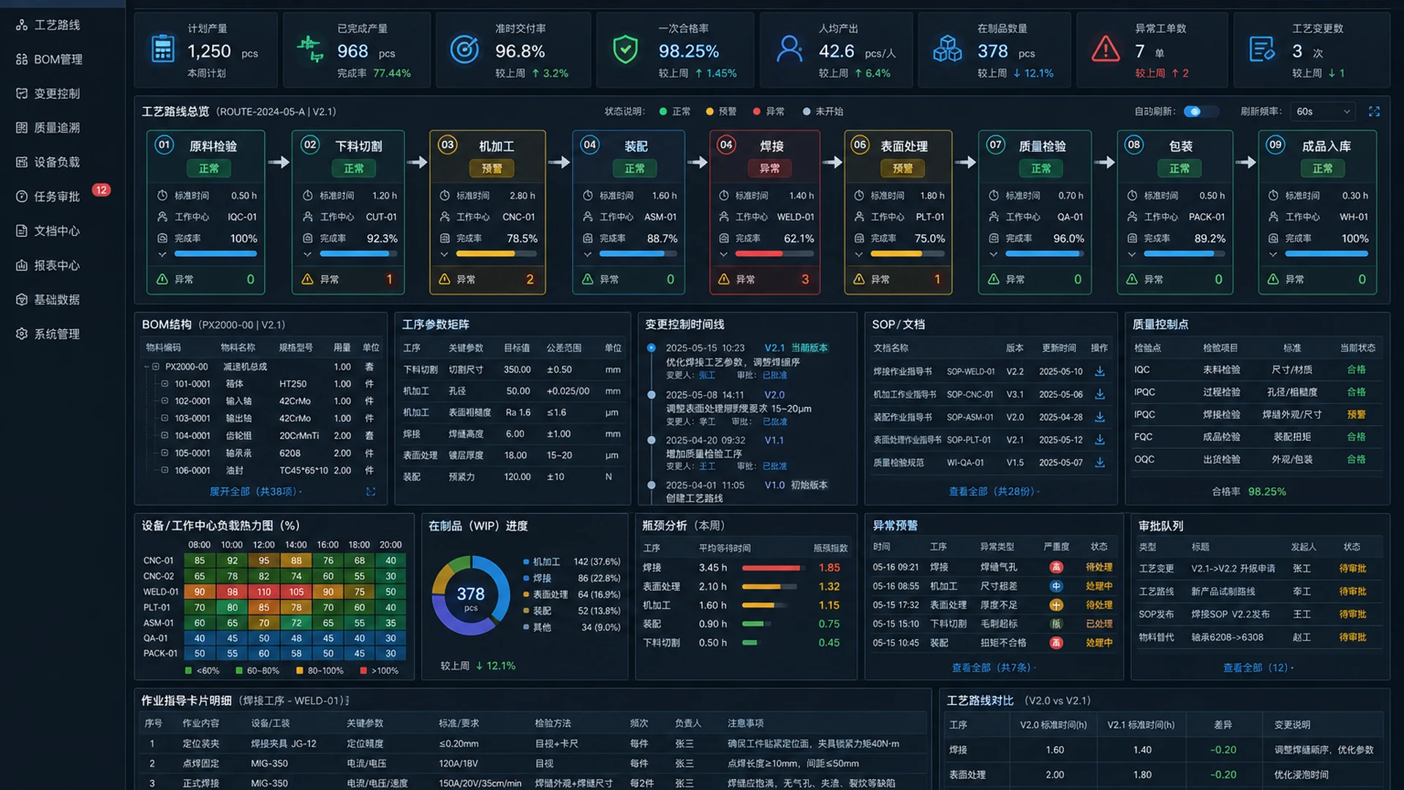1404x790 pixels.
Task: Open 设备负载 sidebar page
Action: coord(48,162)
